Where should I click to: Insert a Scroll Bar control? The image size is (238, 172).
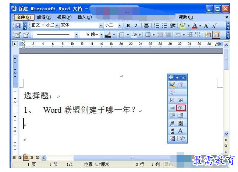[x=172, y=131]
